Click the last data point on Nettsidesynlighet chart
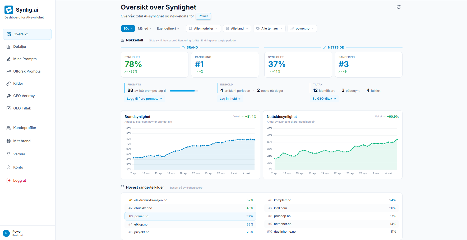 click(397, 140)
